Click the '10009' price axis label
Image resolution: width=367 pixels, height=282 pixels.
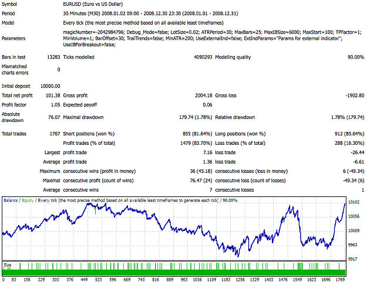(354, 231)
